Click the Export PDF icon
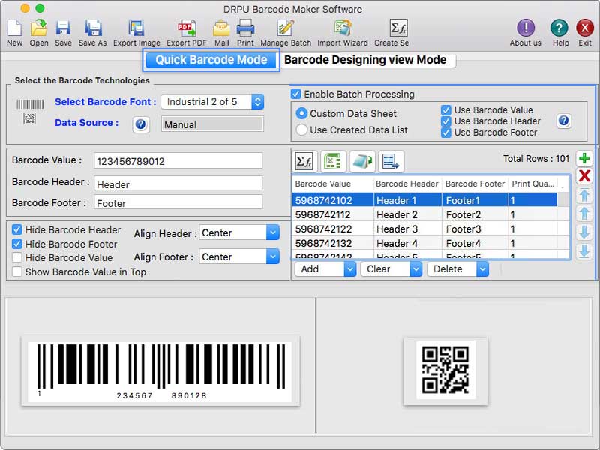Screen dimensions: 600x450 point(186,30)
